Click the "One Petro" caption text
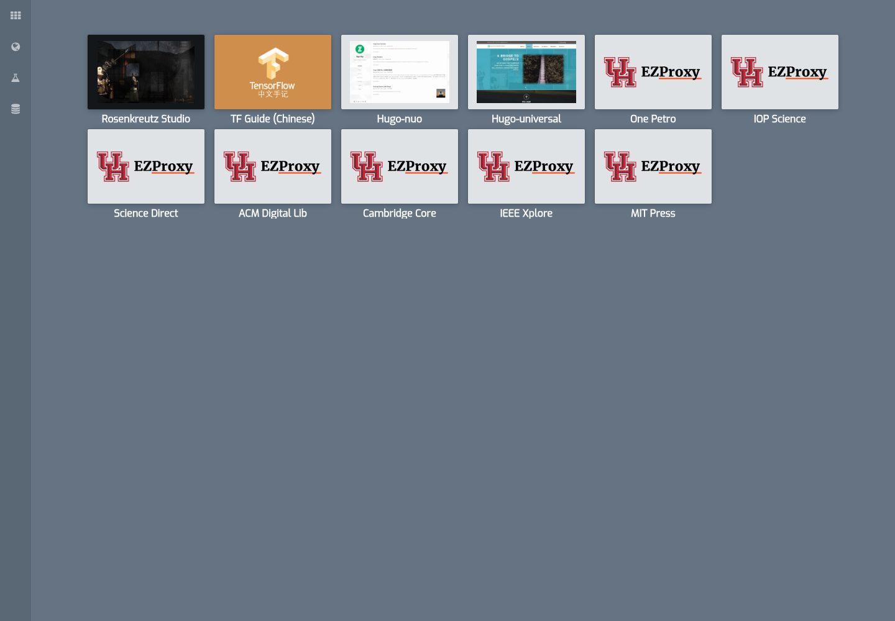 [653, 119]
